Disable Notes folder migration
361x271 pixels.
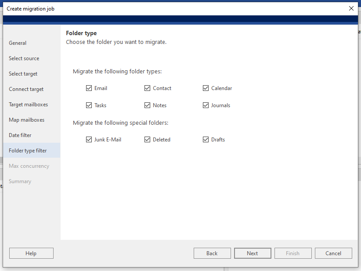pos(148,105)
